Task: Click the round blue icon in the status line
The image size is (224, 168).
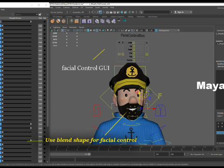Action: click(122, 12)
